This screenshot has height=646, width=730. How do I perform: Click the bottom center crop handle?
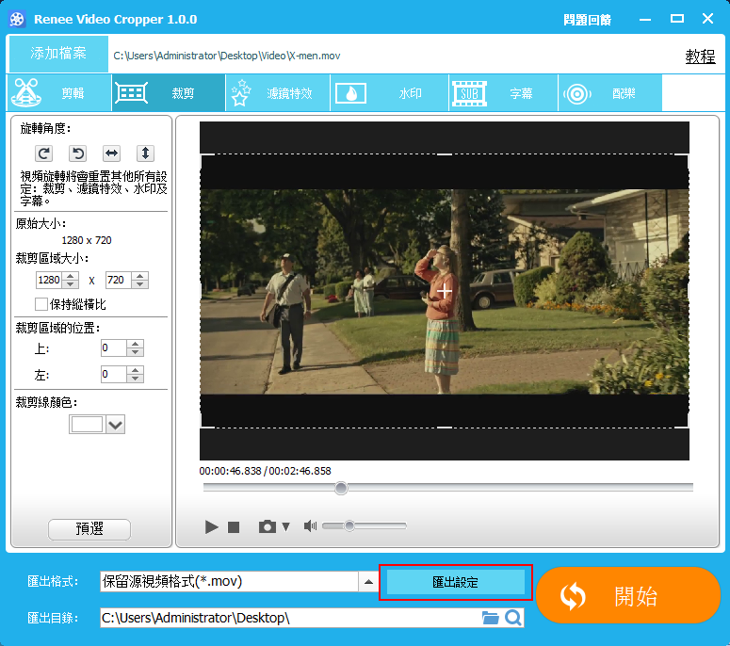click(x=445, y=428)
